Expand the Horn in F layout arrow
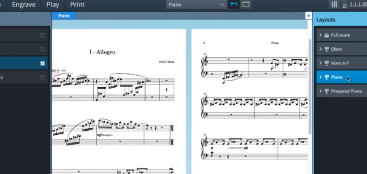Image resolution: width=367 pixels, height=174 pixels. [321, 63]
